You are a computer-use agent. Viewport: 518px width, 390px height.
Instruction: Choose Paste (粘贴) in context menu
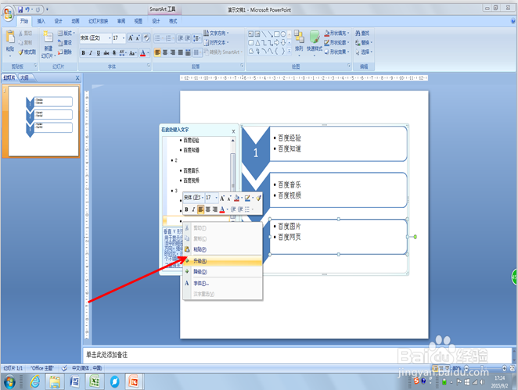point(223,249)
